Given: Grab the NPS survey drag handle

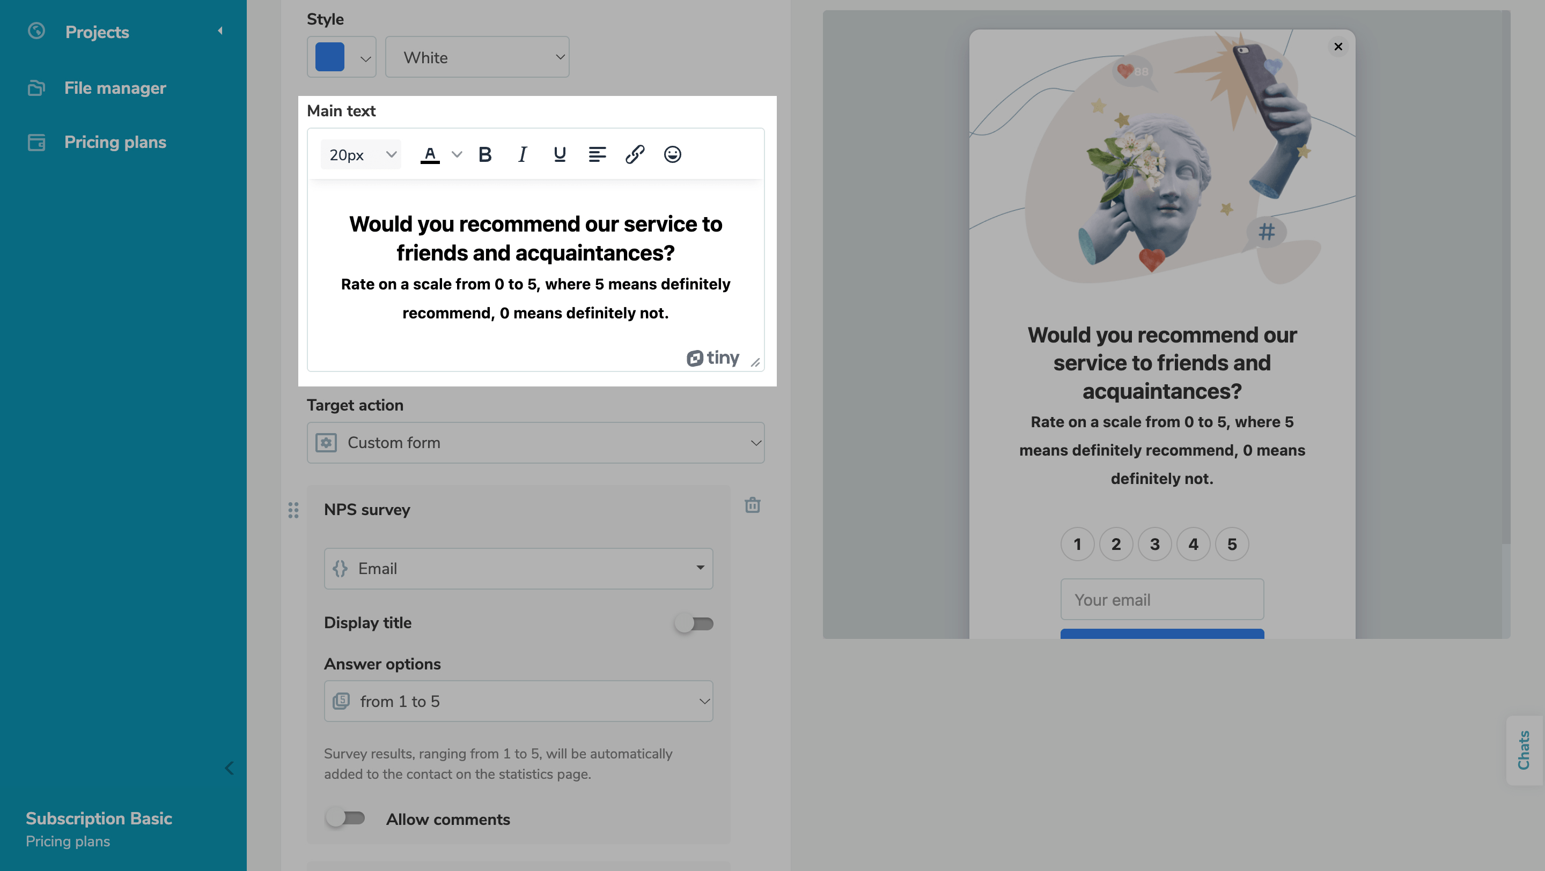Looking at the screenshot, I should [x=293, y=510].
